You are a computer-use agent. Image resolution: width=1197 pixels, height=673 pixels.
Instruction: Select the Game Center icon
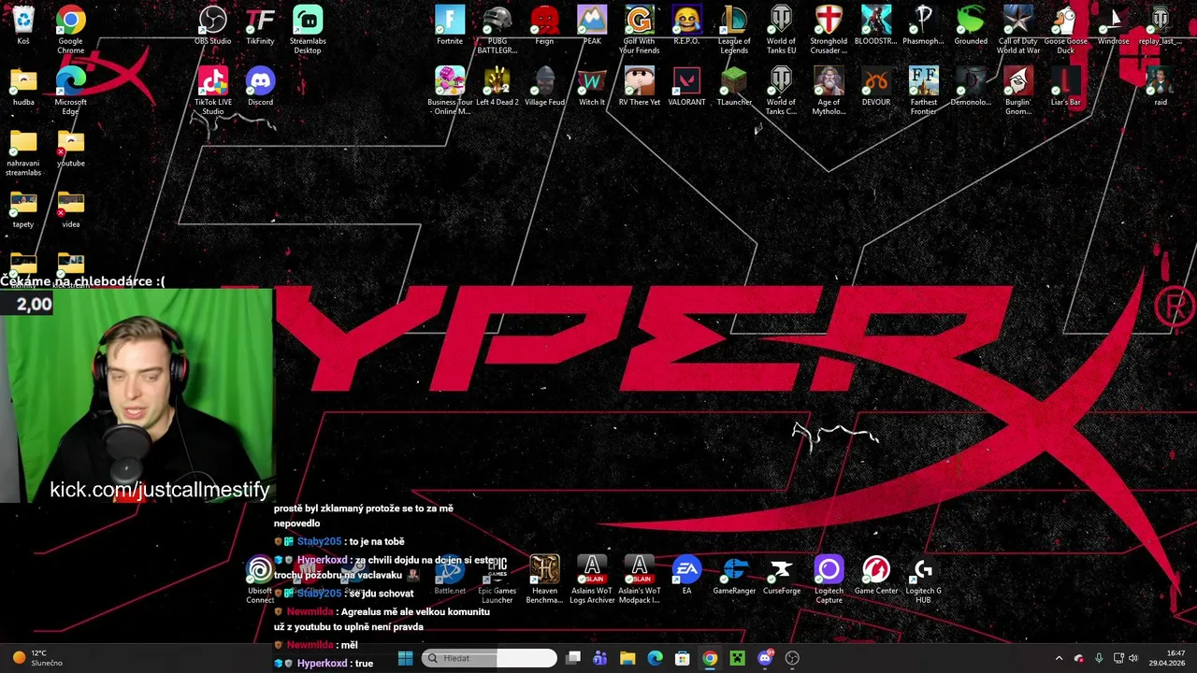pyautogui.click(x=876, y=575)
